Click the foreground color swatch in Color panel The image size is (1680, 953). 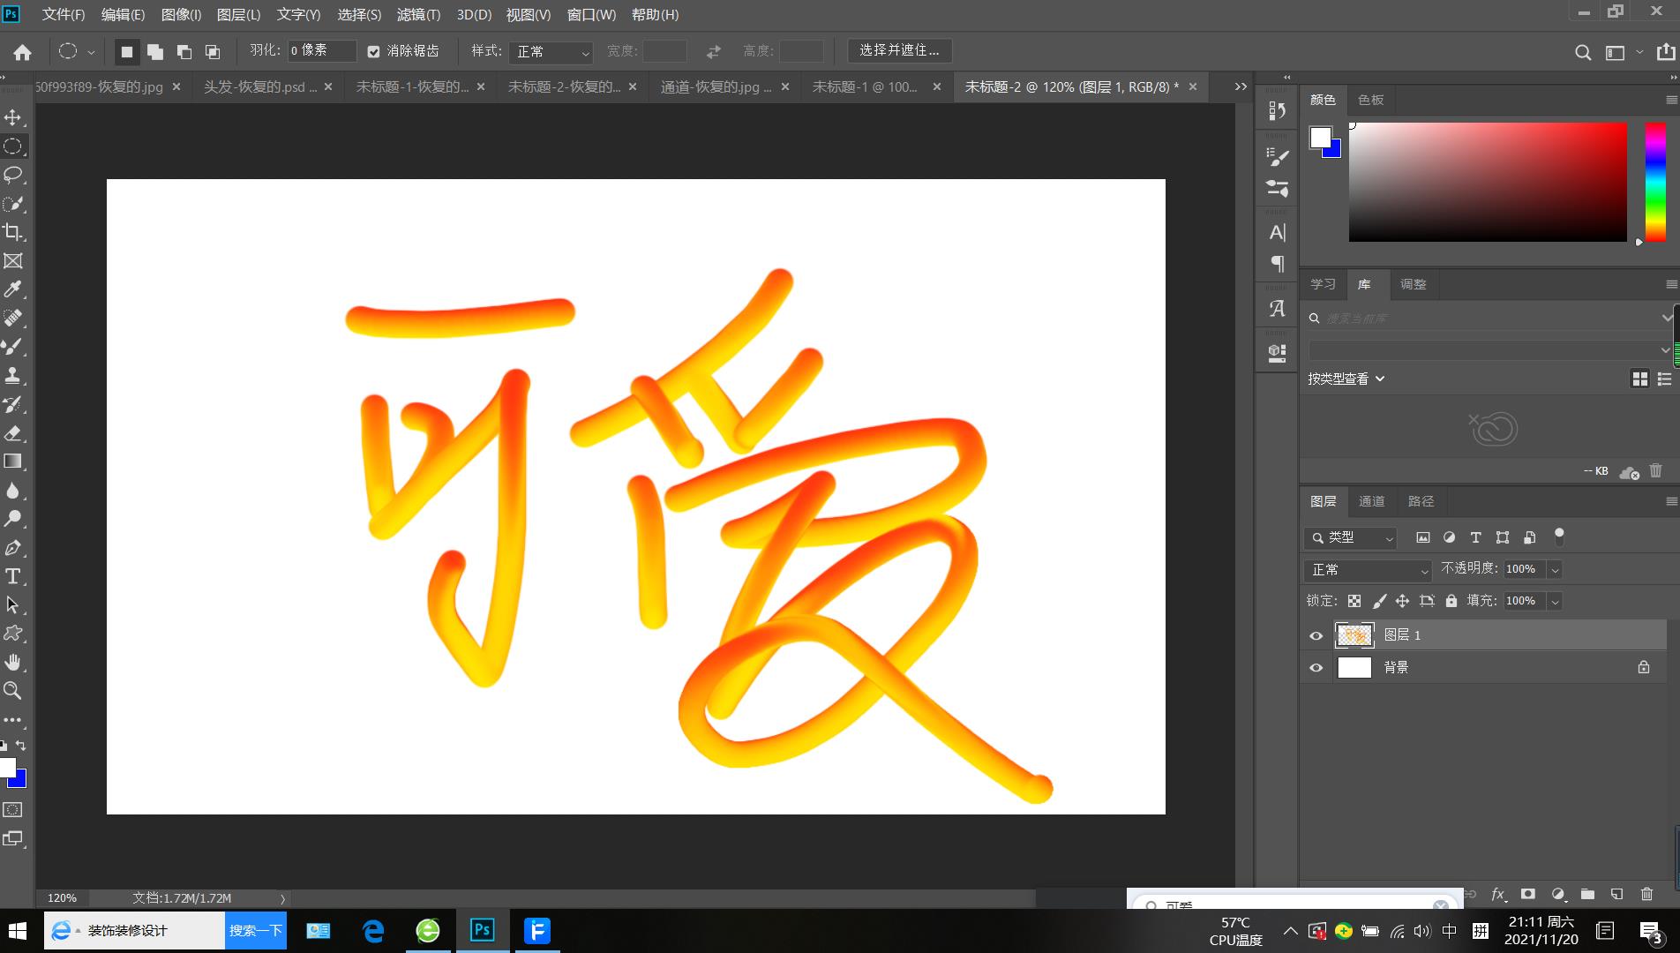click(1320, 137)
